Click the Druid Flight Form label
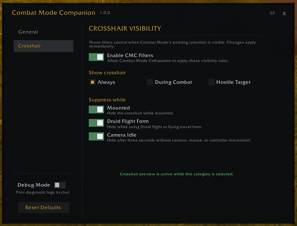The image size is (297, 226). (x=128, y=121)
